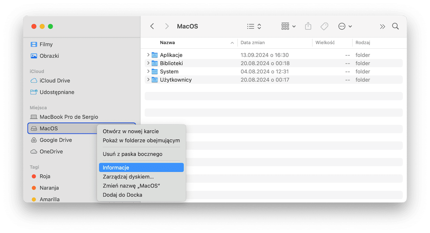
Task: Click the Tags toolbar icon
Action: point(324,26)
